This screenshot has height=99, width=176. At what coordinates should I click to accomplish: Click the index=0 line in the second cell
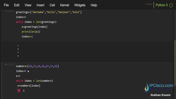(x=21, y=71)
